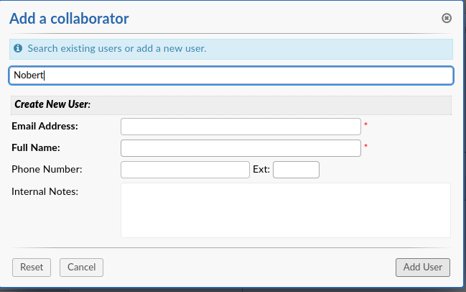Click into the Email Address field
Screen dimensions: 466x292
(241, 127)
